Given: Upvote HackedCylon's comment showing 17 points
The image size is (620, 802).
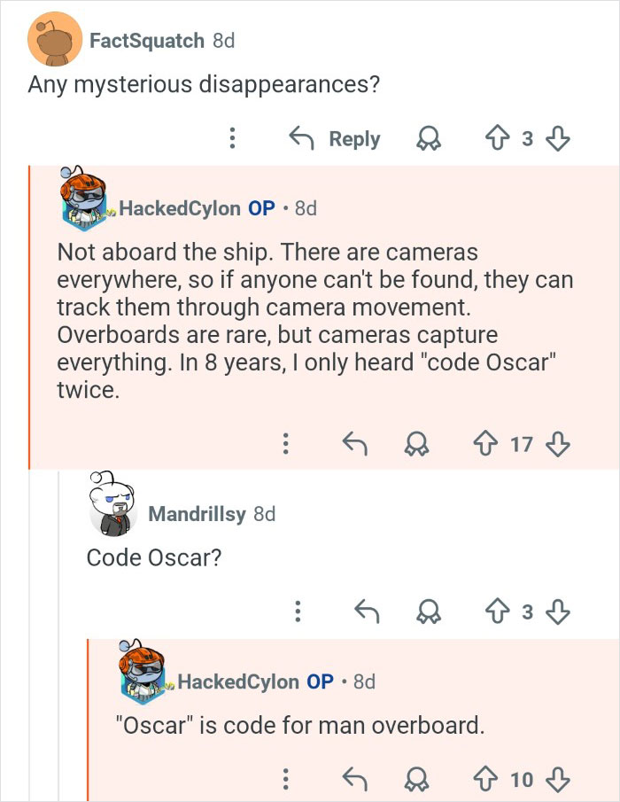Looking at the screenshot, I should 484,443.
